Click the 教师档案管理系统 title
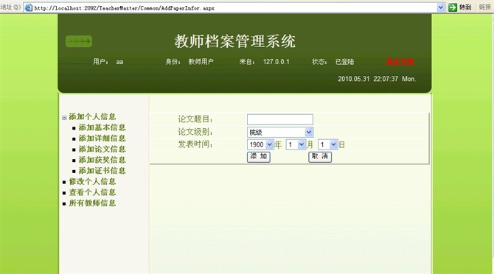Screen dimensions: 494x274 click(235, 41)
